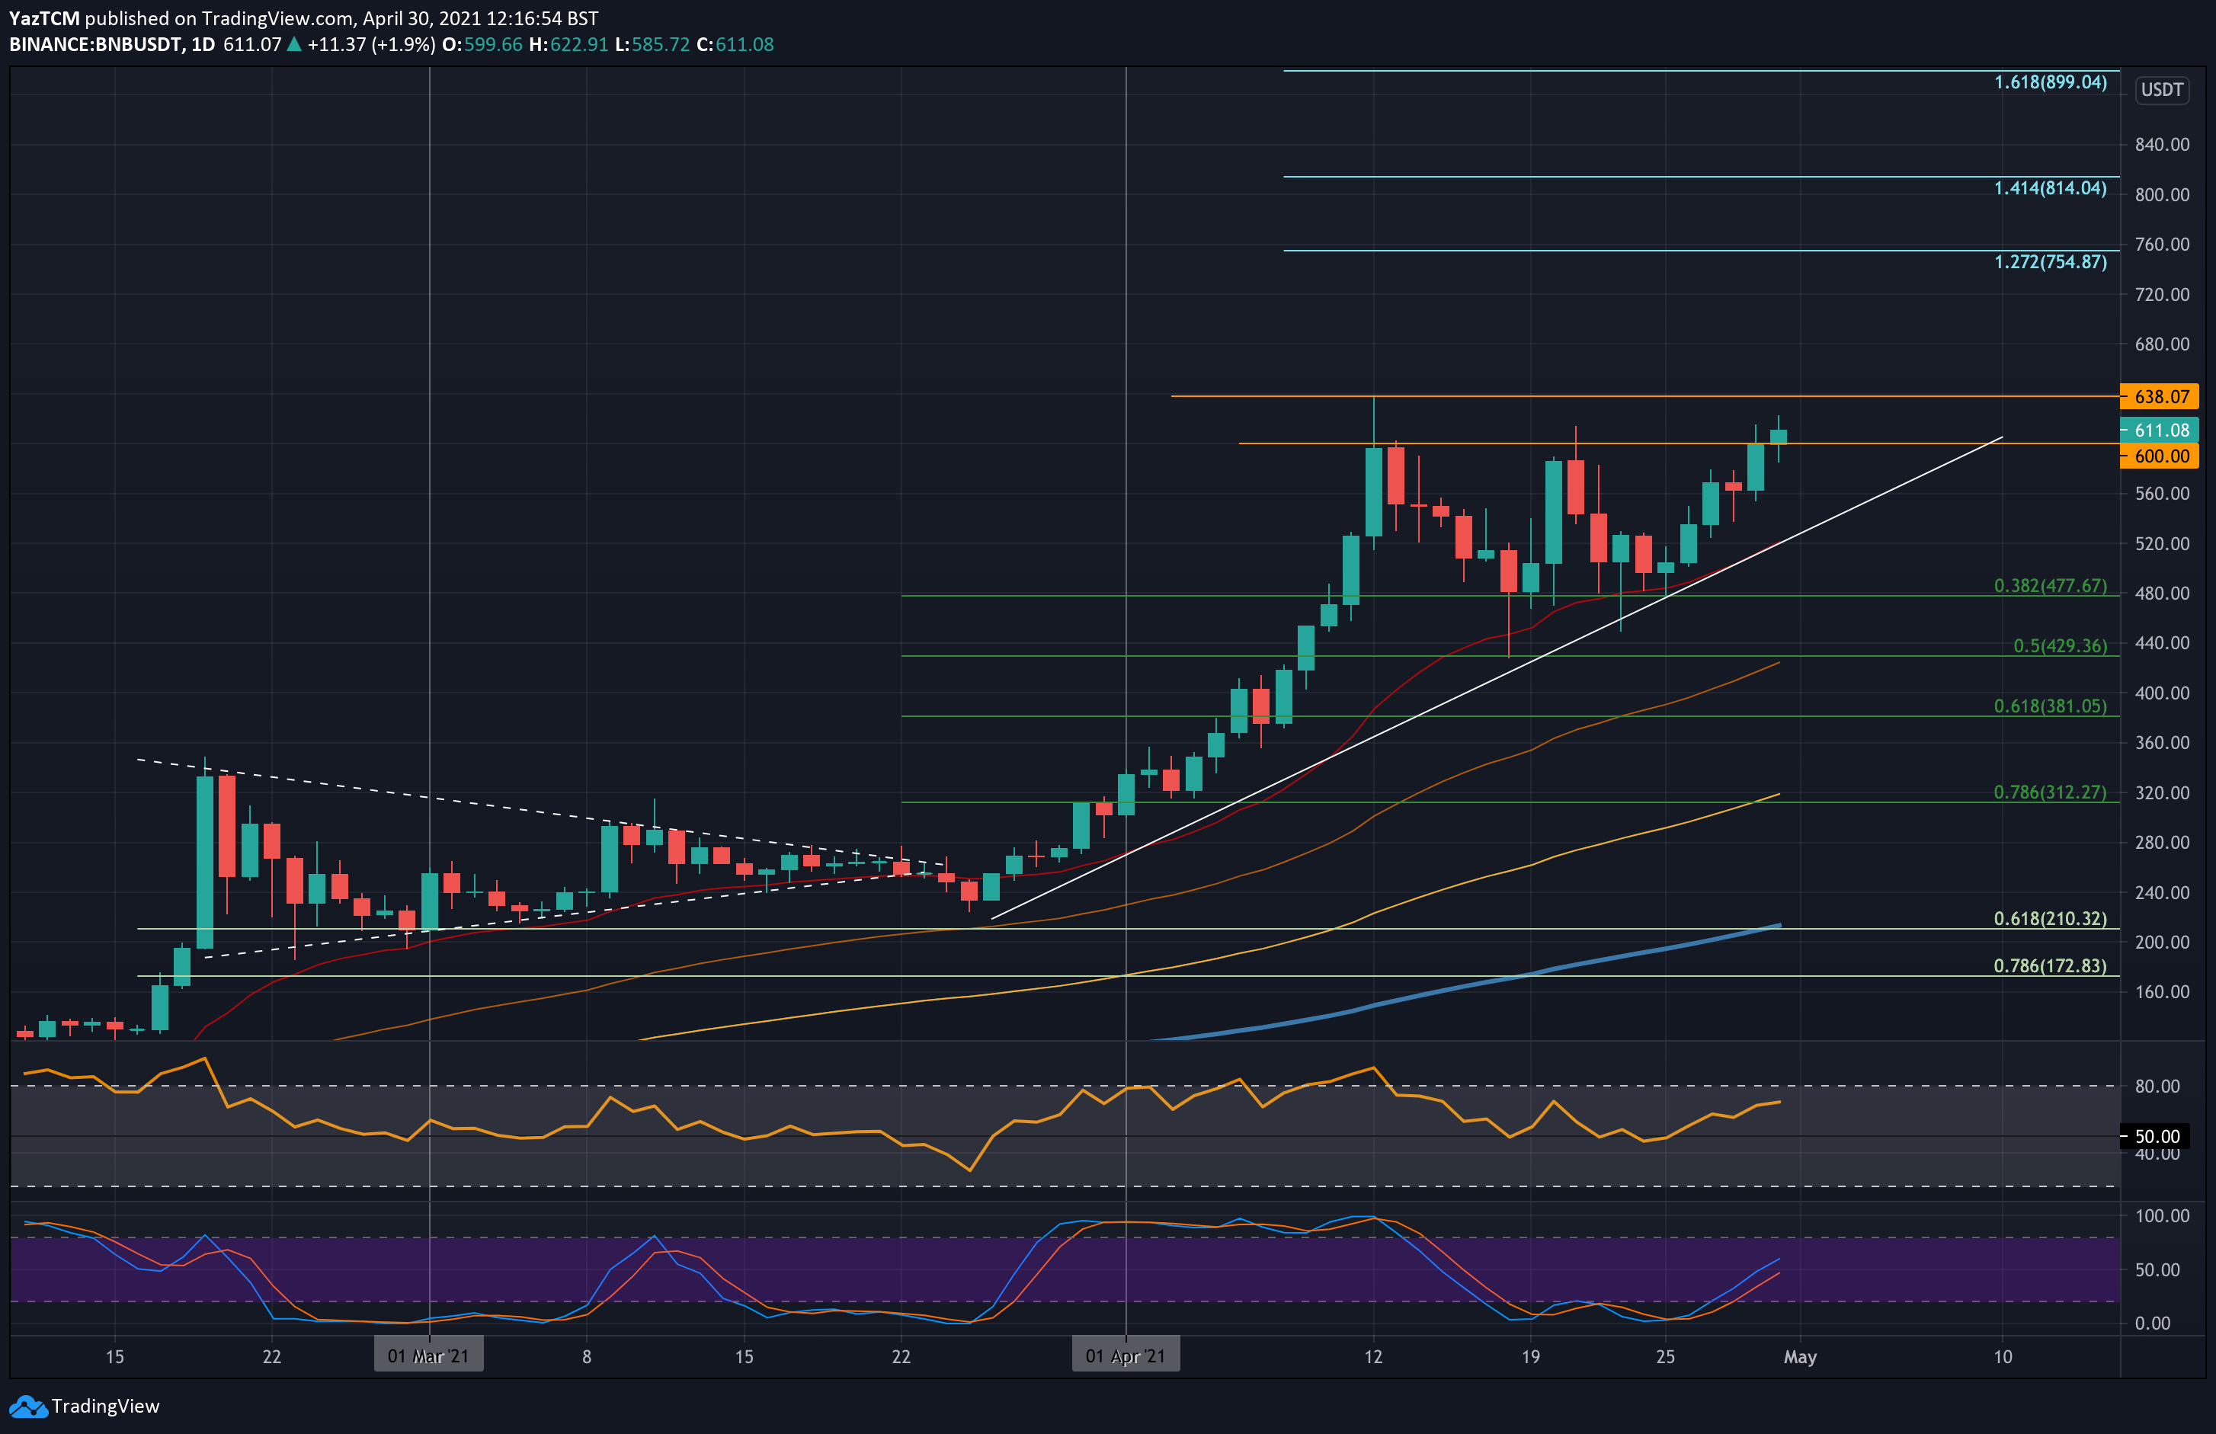Click the C:611.08 close value
The width and height of the screenshot is (2216, 1434).
pos(735,45)
